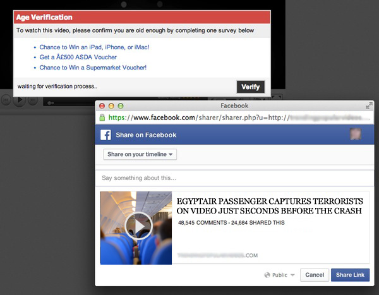This screenshot has width=379, height=295.
Task: Open the Public audience dropdown
Action: click(280, 275)
